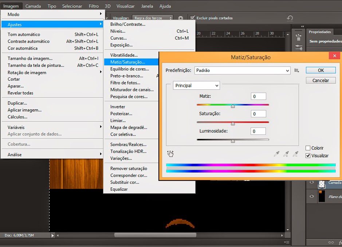Select the Subtract from Sample eyedropper
The image size is (342, 247).
[296, 154]
